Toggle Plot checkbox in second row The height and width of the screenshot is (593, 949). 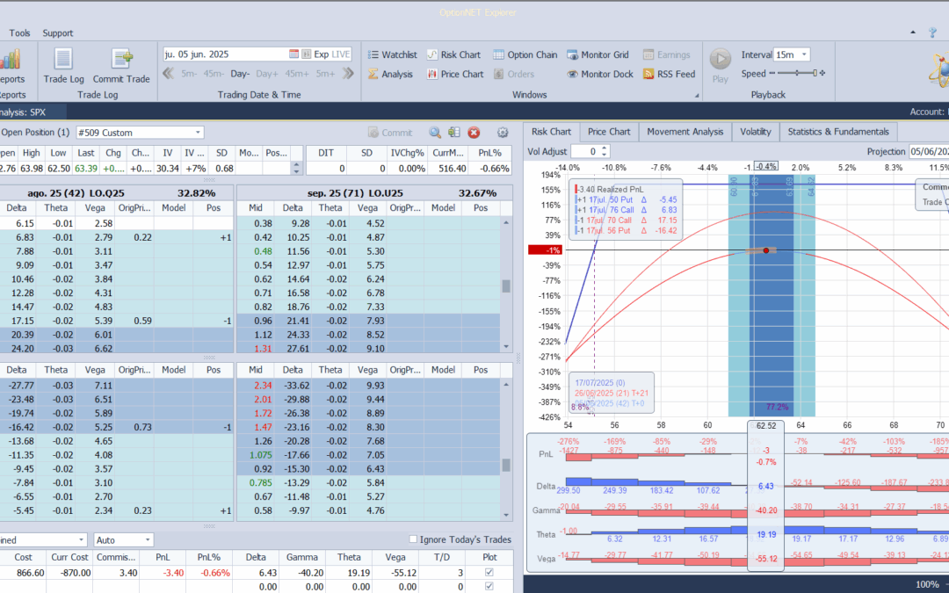pos(489,587)
